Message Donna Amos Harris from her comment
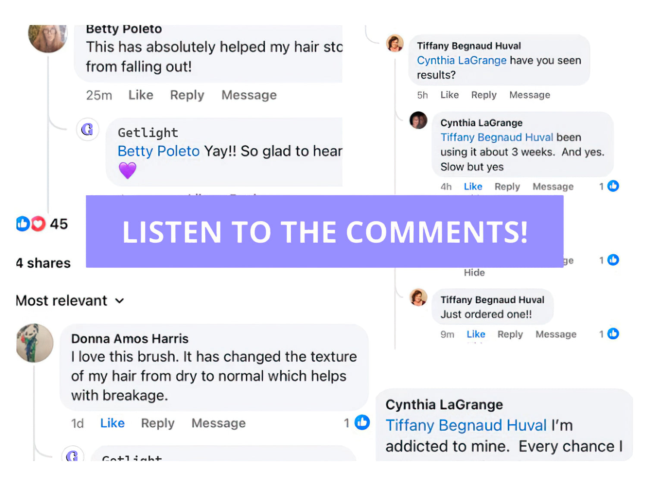The height and width of the screenshot is (494, 647). (x=219, y=423)
